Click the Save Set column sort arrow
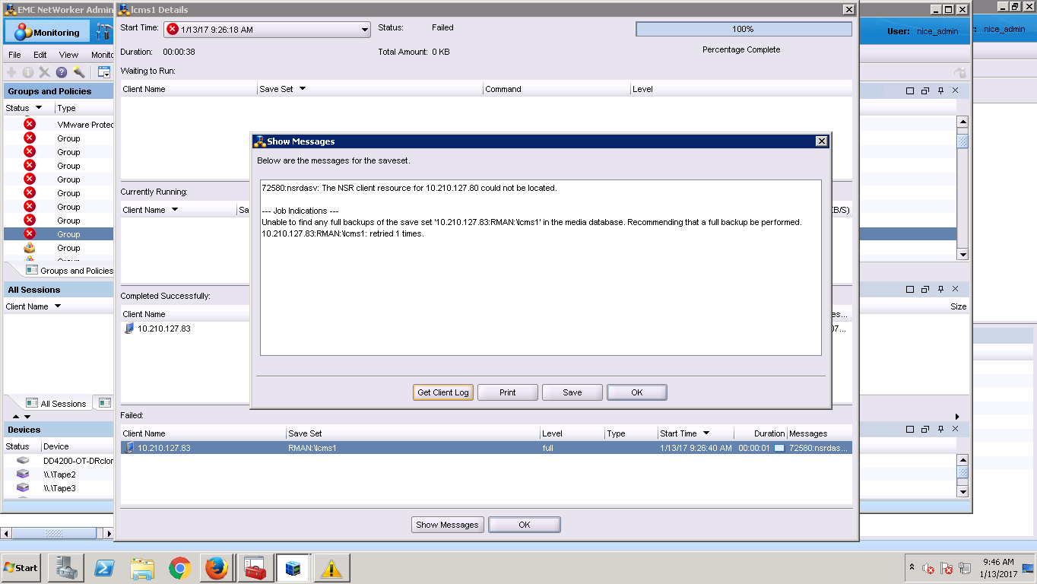This screenshot has height=584, width=1037. [x=302, y=89]
